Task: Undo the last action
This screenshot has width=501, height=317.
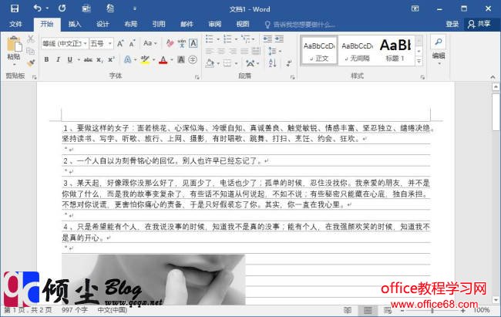Action: (x=38, y=8)
